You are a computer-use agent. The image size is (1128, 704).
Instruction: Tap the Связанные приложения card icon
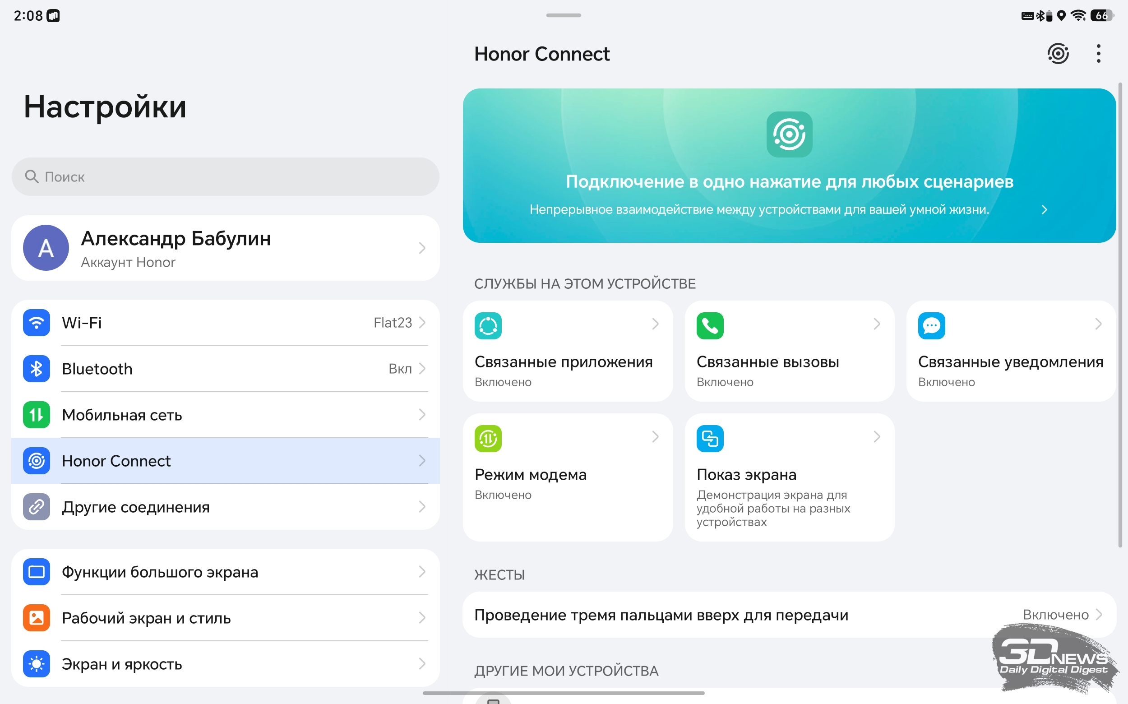point(488,325)
